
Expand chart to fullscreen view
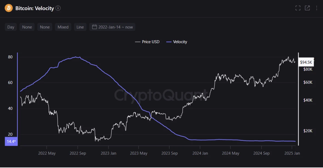[x=298, y=8]
